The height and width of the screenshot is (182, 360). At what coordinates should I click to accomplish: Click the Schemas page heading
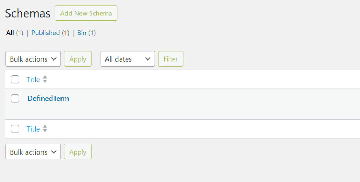(x=27, y=13)
